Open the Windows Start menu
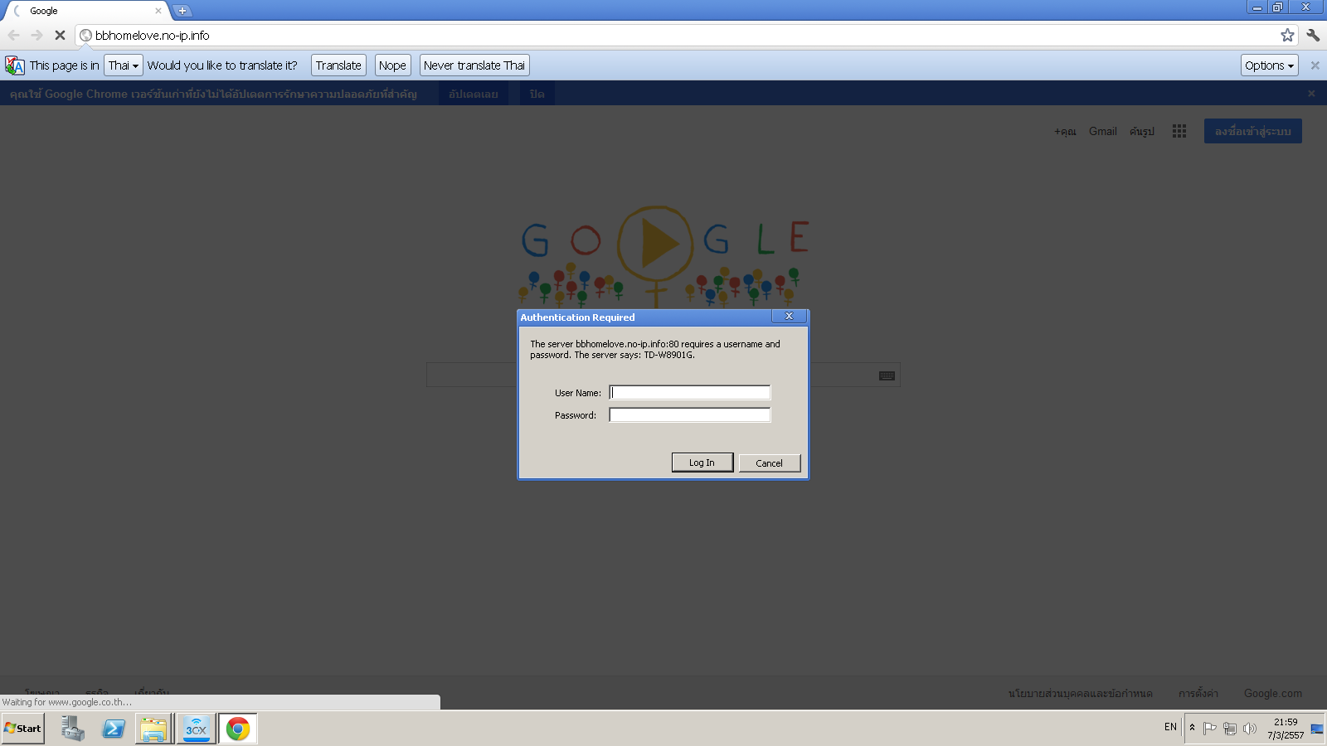1327x746 pixels. (22, 729)
